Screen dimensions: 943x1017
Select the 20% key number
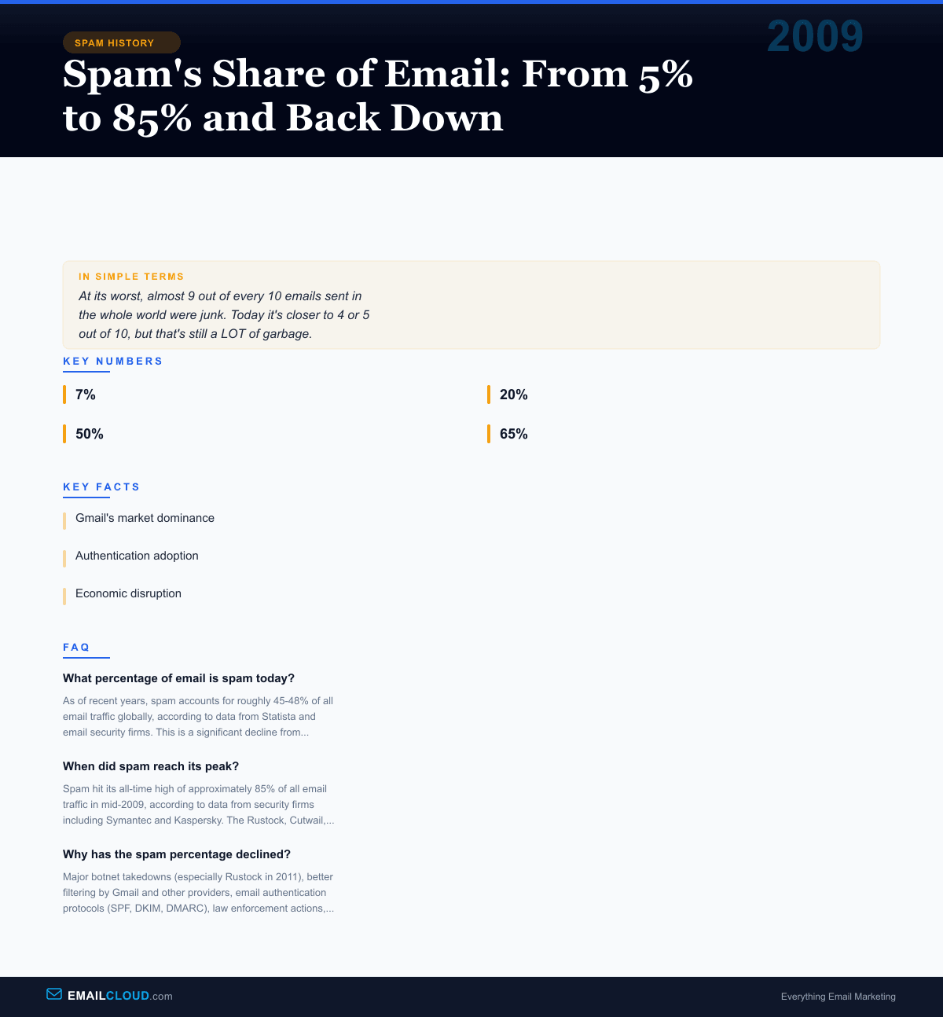pyautogui.click(x=514, y=395)
